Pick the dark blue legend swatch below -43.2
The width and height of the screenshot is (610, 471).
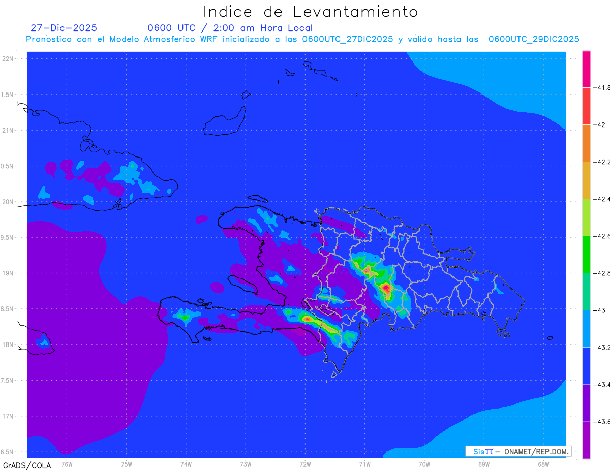click(586, 366)
